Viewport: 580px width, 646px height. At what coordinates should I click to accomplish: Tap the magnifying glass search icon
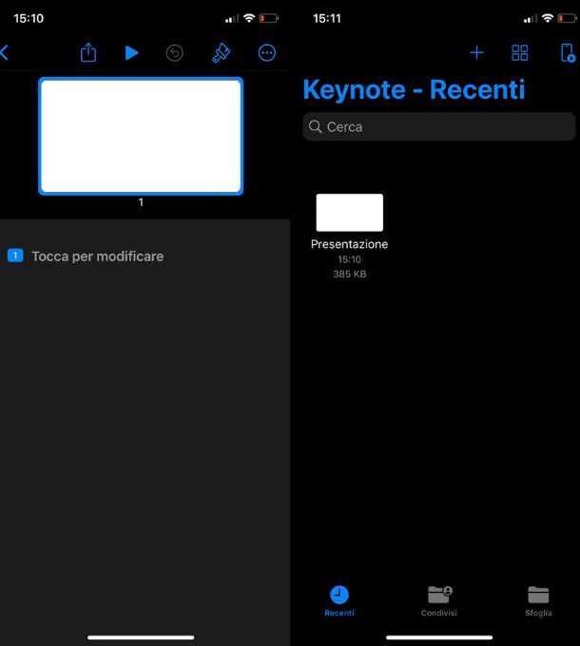point(316,126)
